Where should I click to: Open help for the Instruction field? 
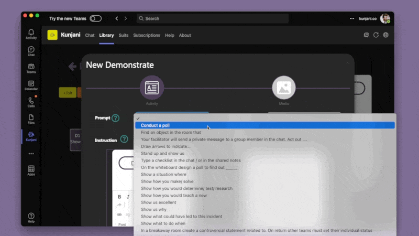pyautogui.click(x=124, y=139)
